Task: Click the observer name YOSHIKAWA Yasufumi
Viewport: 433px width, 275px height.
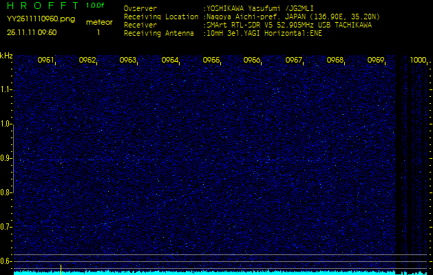Action: pos(251,9)
